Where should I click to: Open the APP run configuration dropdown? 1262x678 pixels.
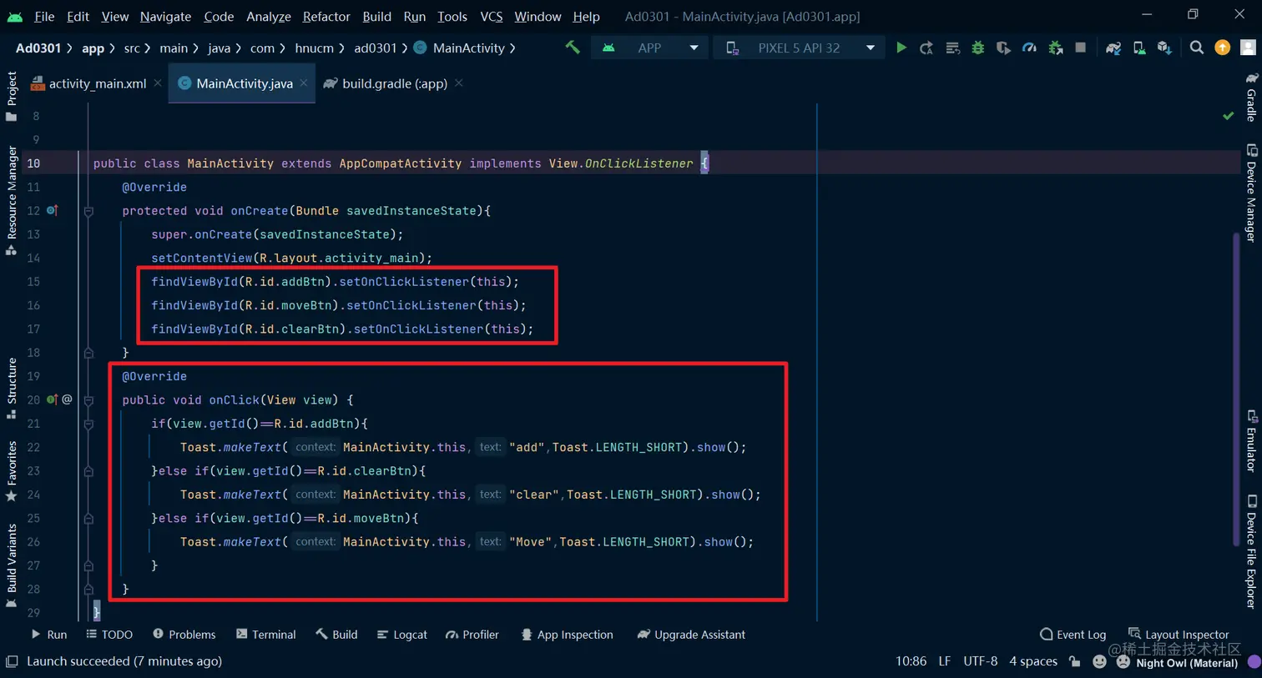point(650,48)
